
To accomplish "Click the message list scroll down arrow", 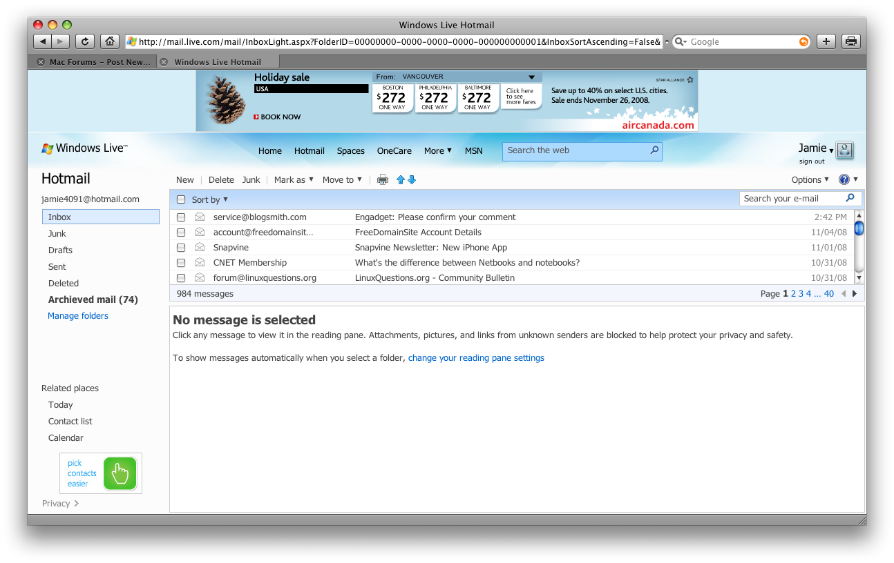I will 859,278.
